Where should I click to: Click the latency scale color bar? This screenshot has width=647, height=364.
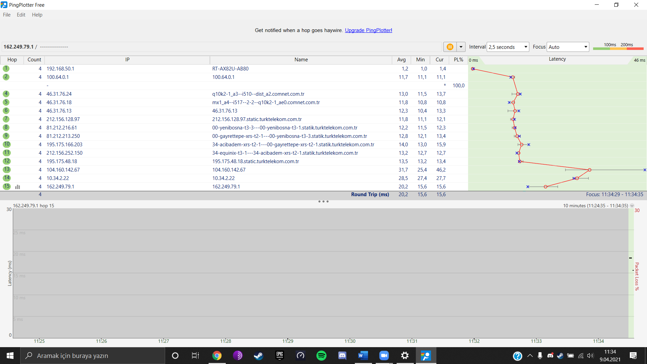tap(618, 49)
